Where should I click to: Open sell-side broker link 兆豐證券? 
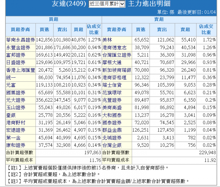pos(112,100)
